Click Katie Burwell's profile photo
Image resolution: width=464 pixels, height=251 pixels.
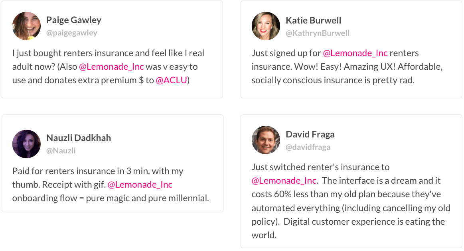[x=266, y=26]
